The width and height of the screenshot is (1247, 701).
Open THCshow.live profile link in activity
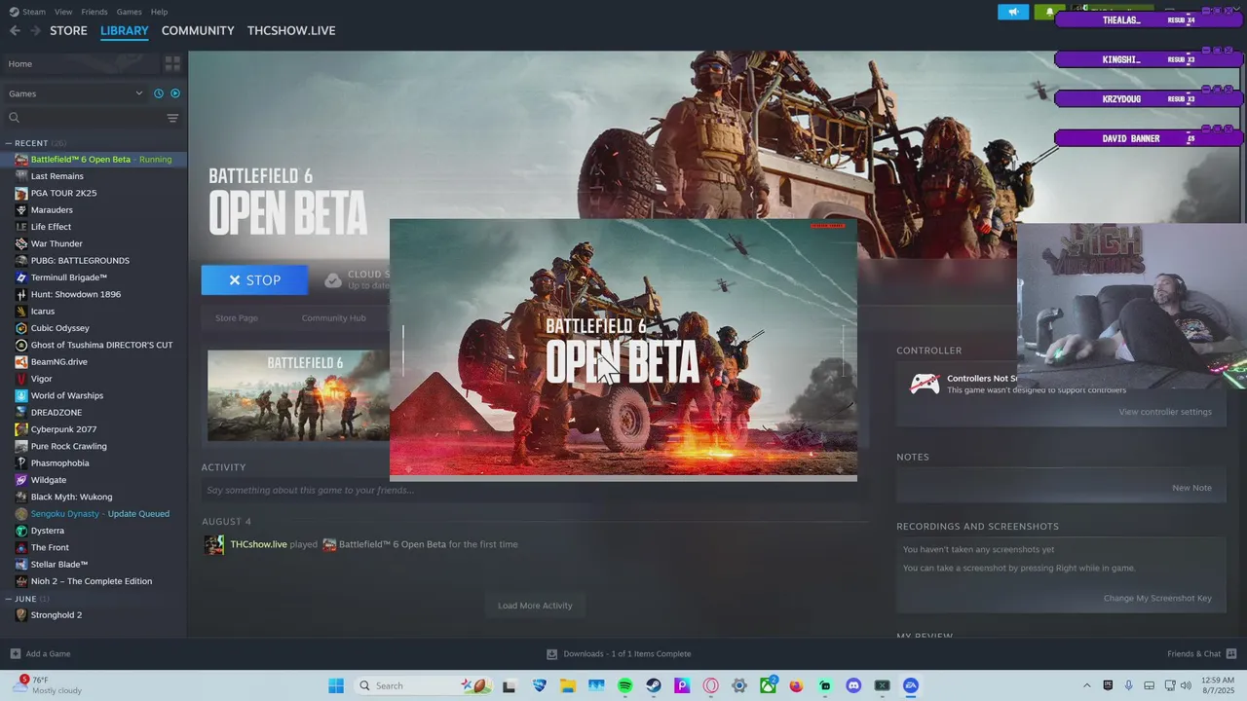pos(258,544)
